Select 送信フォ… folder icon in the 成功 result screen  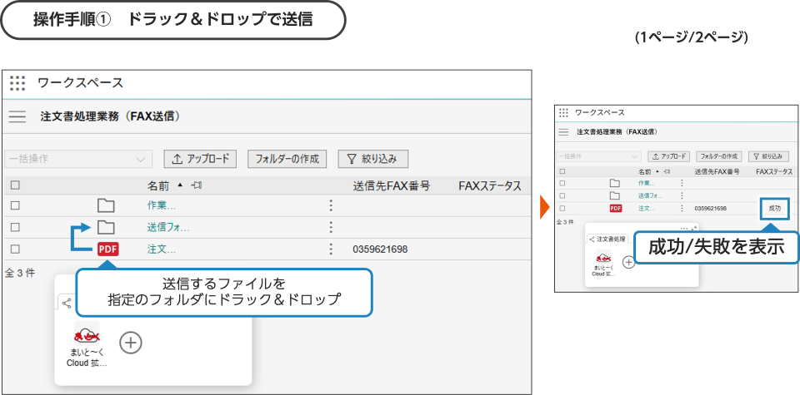pos(615,195)
